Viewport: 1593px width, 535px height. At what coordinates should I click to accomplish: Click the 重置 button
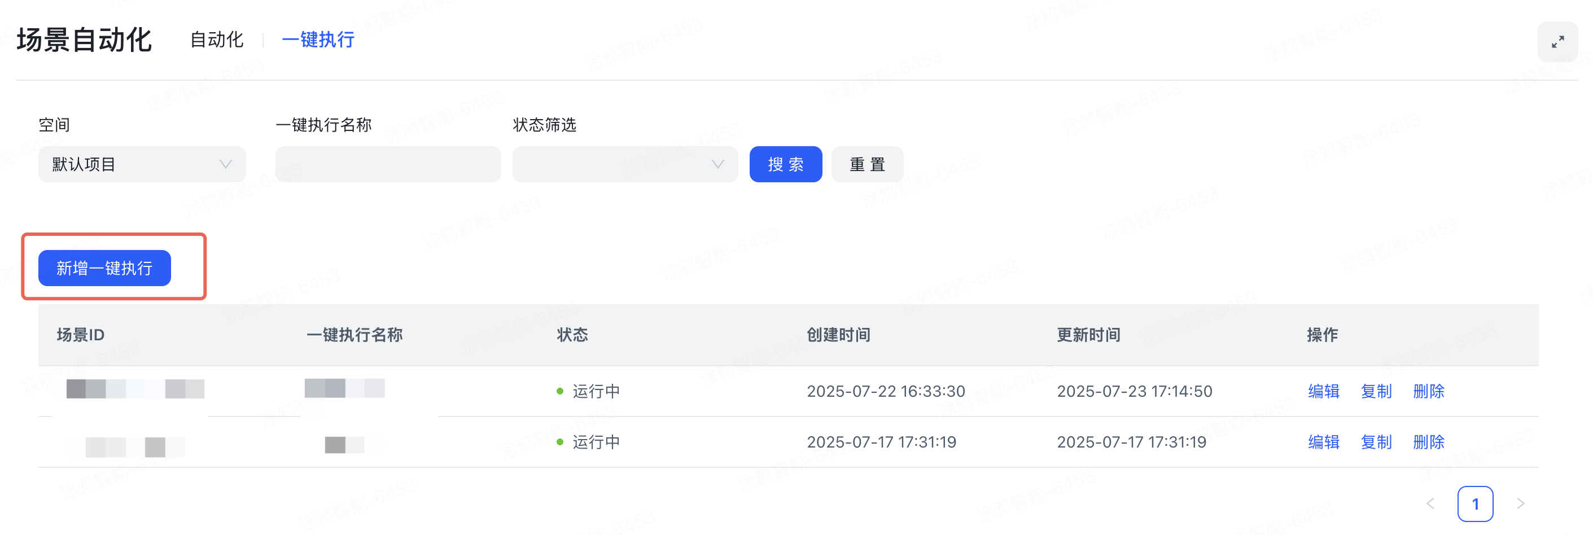(867, 164)
